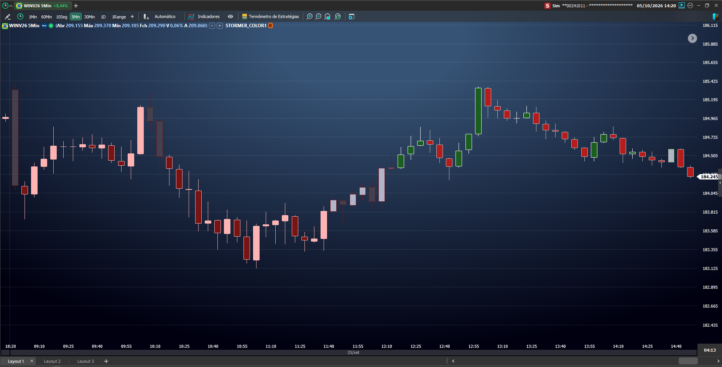Screen dimensions: 722x367
Task: Open the Automático scale dropdown
Action: click(x=165, y=16)
